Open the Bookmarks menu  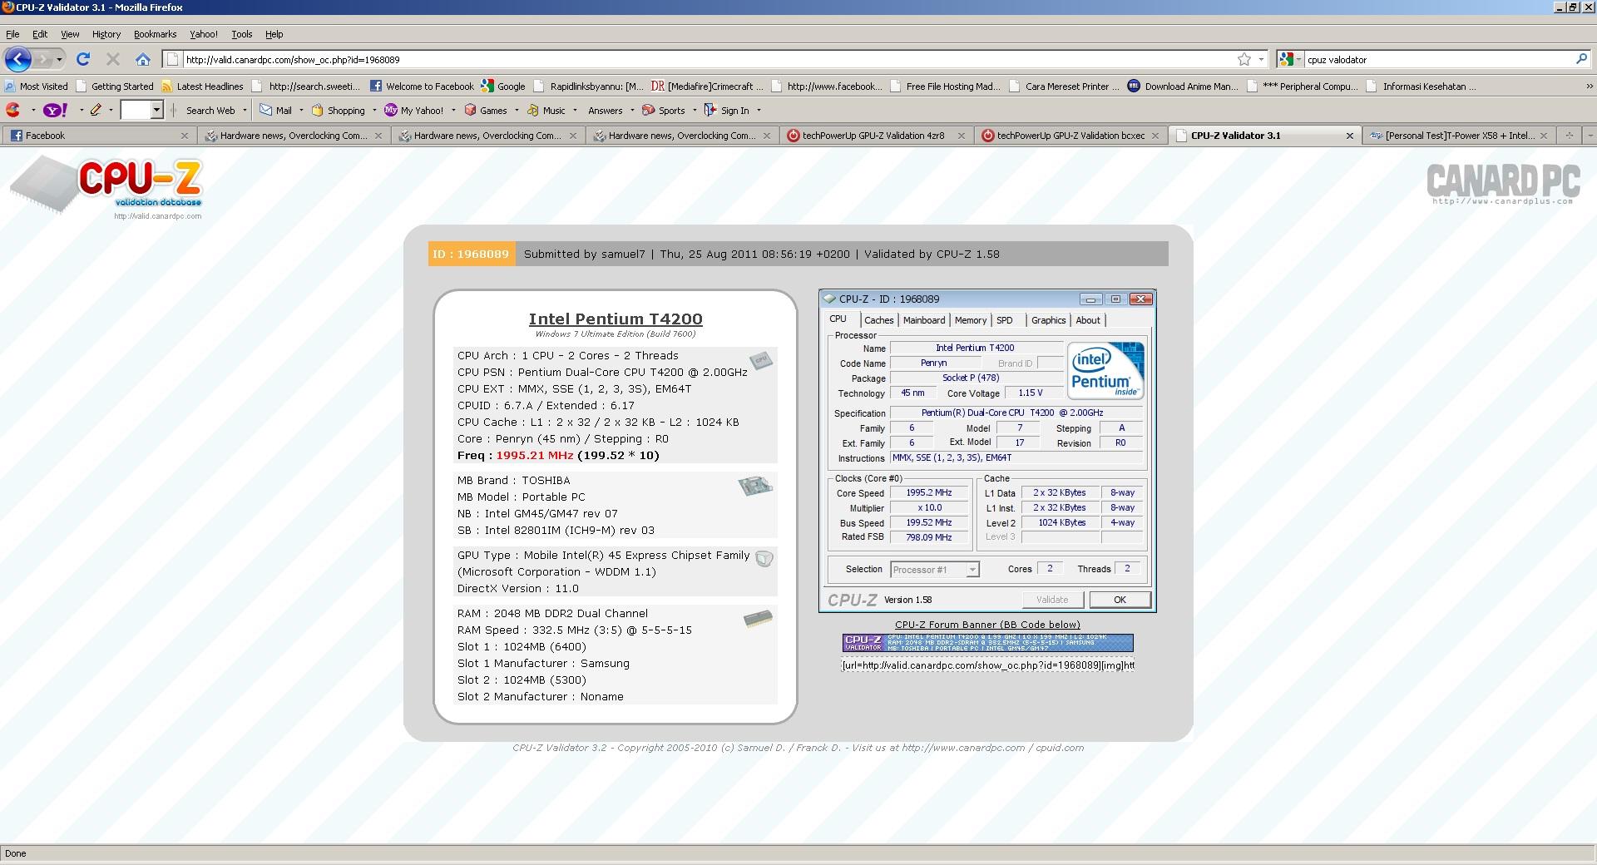[155, 34]
